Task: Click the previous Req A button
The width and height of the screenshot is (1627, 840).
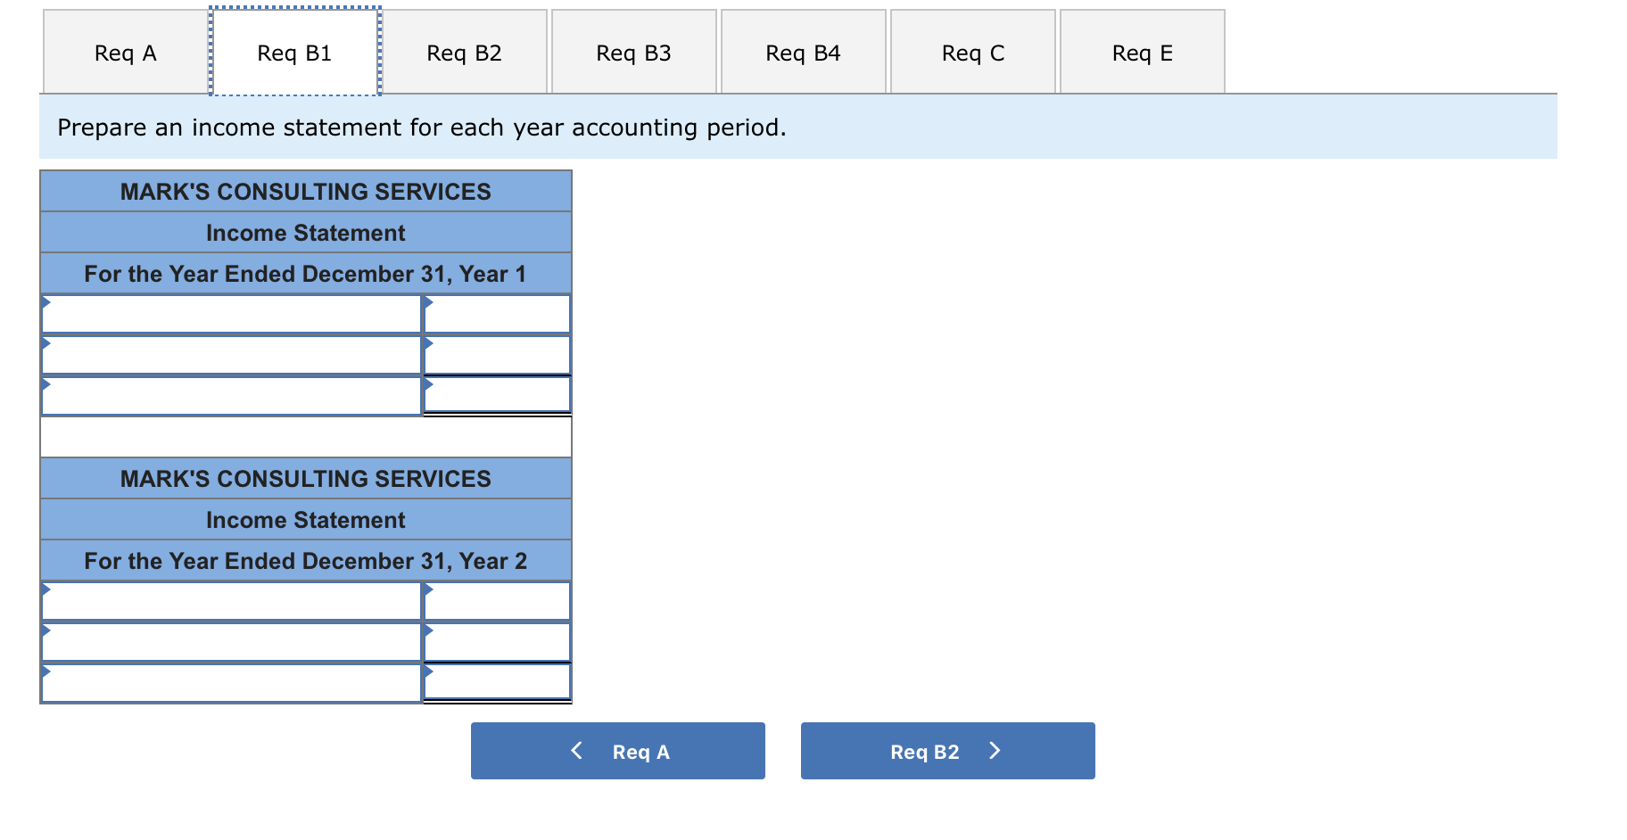Action: pyautogui.click(x=617, y=751)
